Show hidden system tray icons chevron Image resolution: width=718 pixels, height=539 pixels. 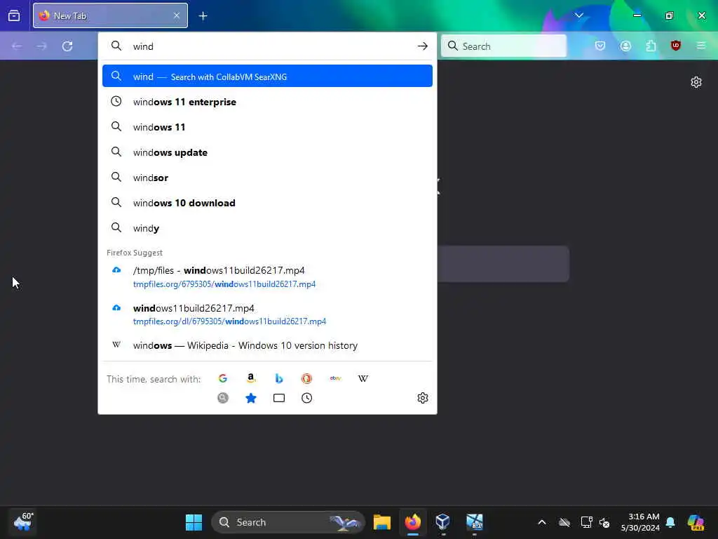click(542, 522)
